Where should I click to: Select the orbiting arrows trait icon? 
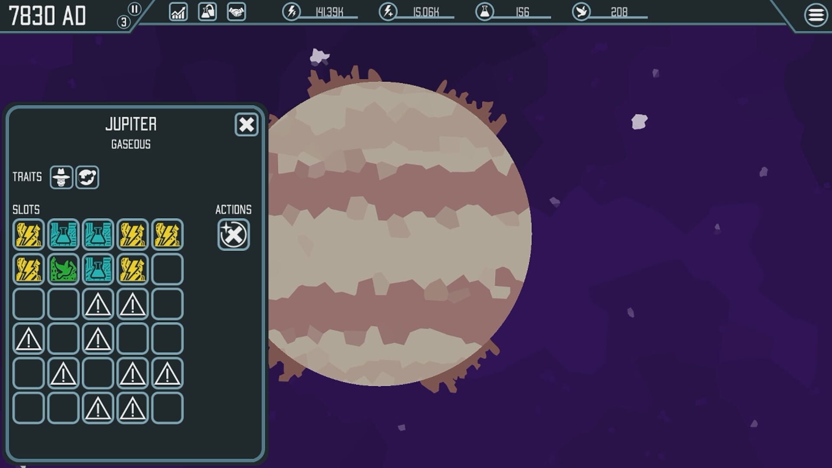click(88, 176)
